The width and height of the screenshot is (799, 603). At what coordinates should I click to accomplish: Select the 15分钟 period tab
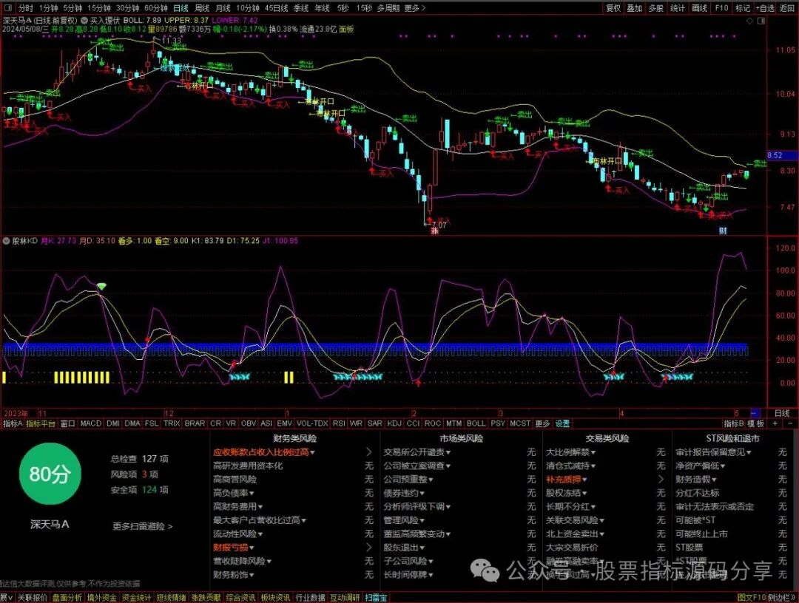[x=99, y=8]
